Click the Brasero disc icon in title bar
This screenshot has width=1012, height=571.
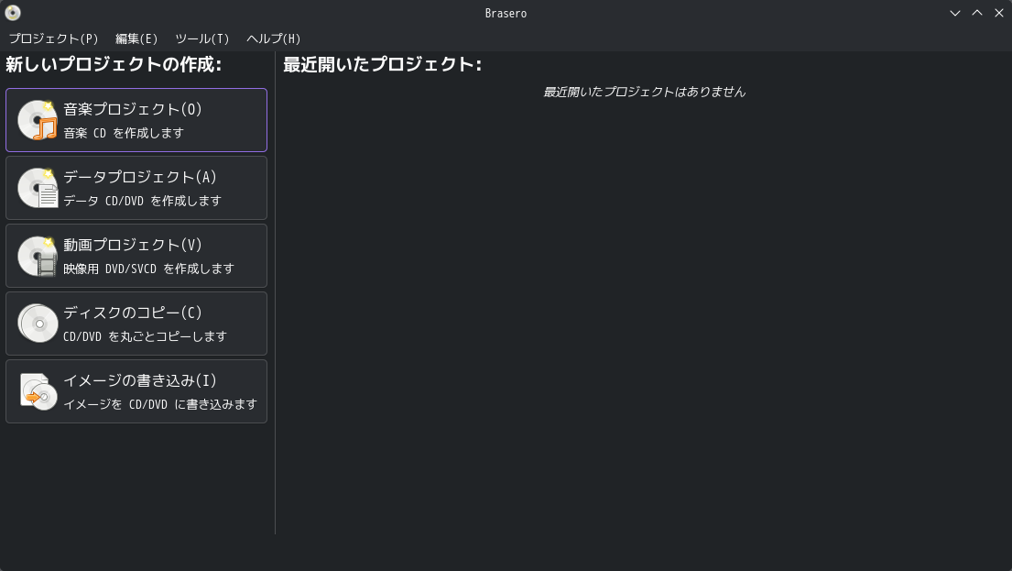coord(12,13)
